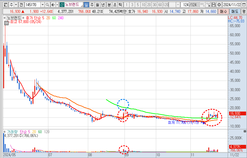Screen dimensions: 247x158
Task: Click the stock search magnifier icon
Action: tap(47, 5)
